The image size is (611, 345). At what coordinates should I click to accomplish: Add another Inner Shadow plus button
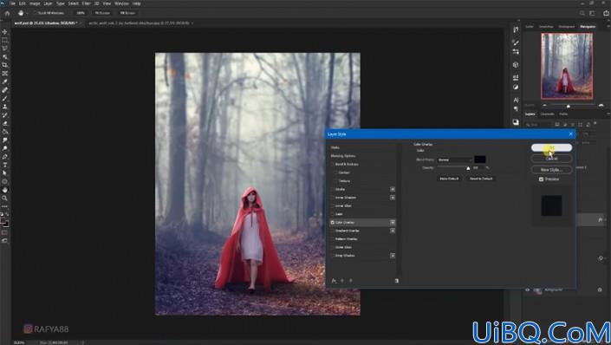[x=393, y=198]
